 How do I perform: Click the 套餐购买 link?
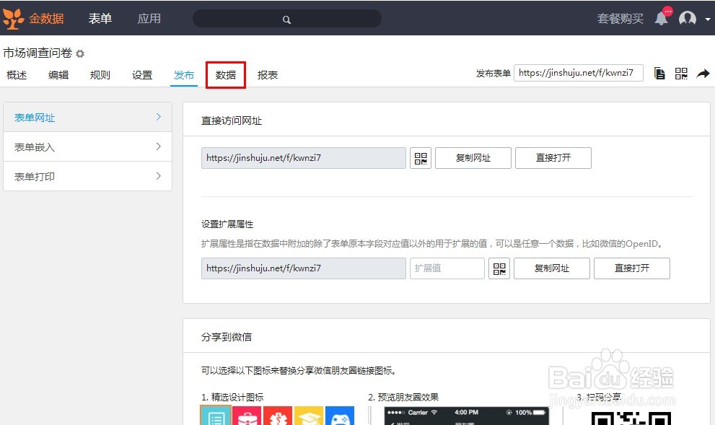click(x=620, y=18)
